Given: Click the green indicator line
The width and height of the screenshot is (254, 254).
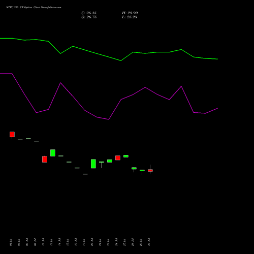Looking at the screenshot, I should [x=109, y=57].
